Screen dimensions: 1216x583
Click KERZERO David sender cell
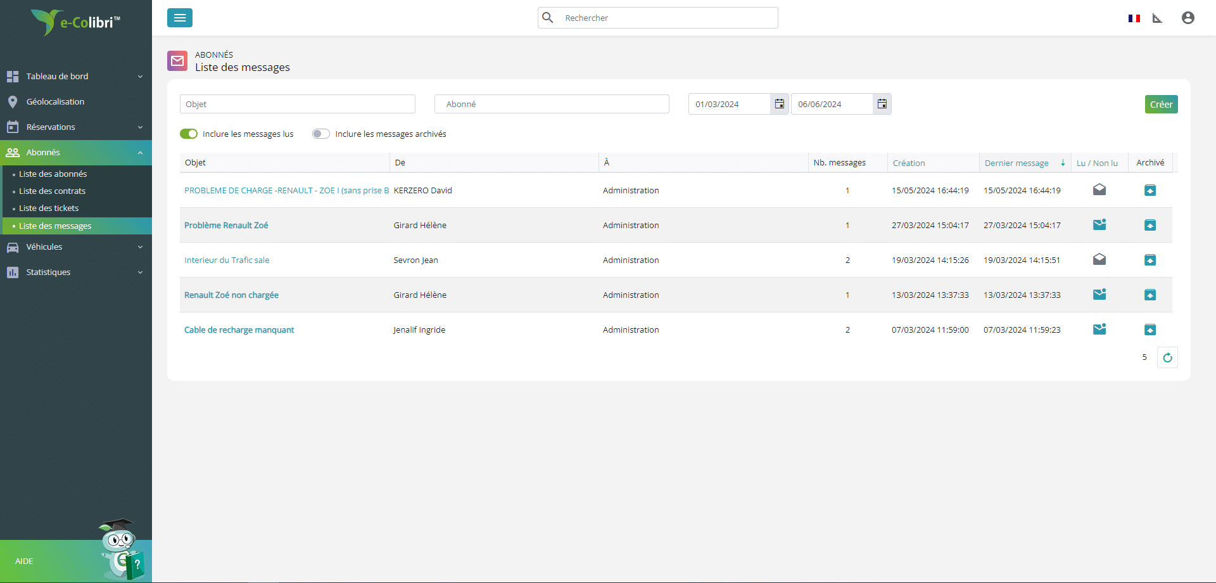click(422, 190)
